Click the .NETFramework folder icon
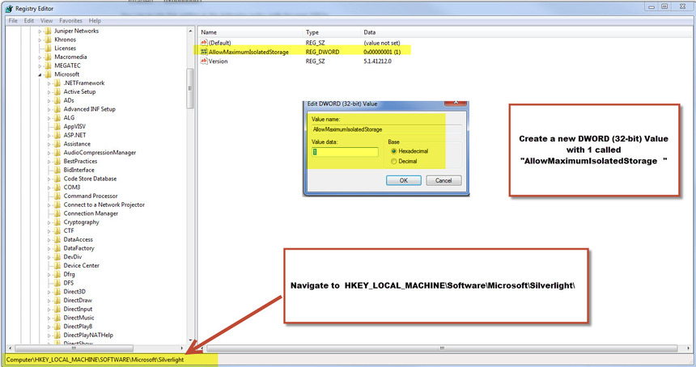 point(57,83)
